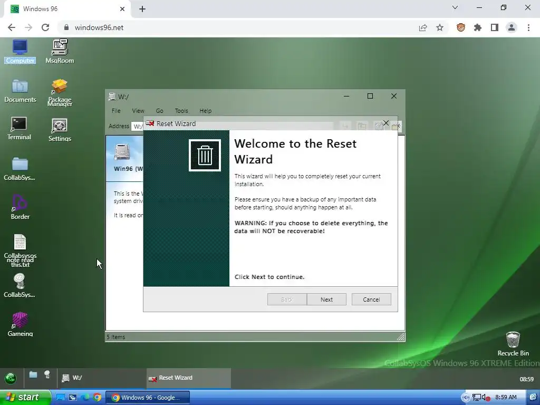This screenshot has width=540, height=405.
Task: Expand hidden tray icons chevron
Action: coord(465,398)
